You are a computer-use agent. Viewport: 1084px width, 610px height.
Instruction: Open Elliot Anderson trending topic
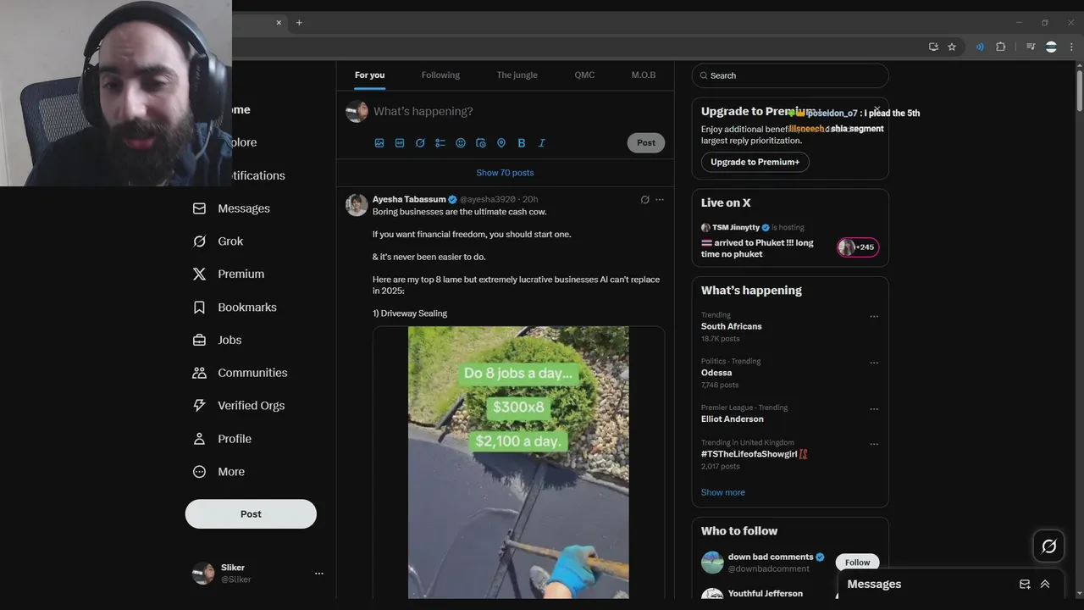coord(733,419)
